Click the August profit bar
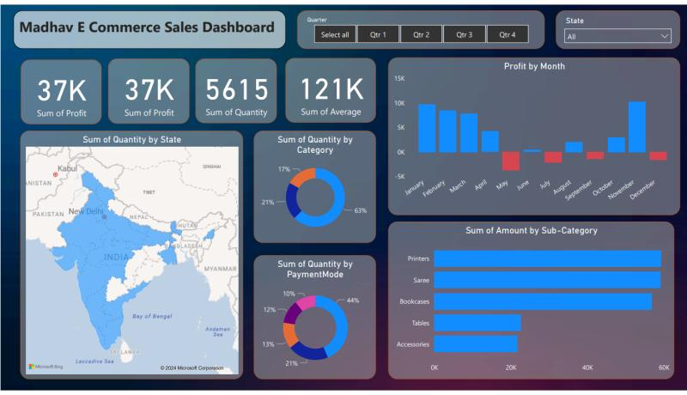687x395 pixels. 574,147
